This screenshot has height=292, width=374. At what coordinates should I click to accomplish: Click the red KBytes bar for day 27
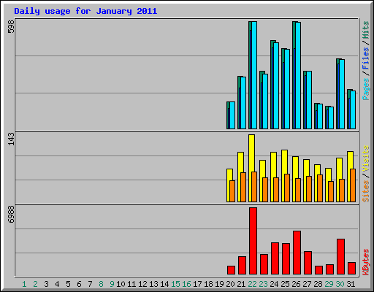point(308,263)
